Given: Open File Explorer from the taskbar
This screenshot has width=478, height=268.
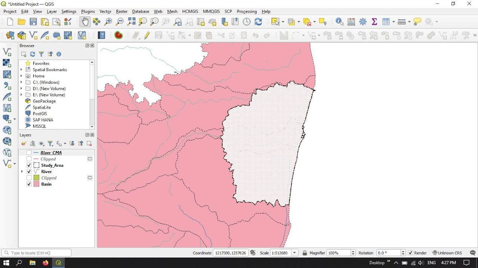Looking at the screenshot, I should pyautogui.click(x=32, y=263).
